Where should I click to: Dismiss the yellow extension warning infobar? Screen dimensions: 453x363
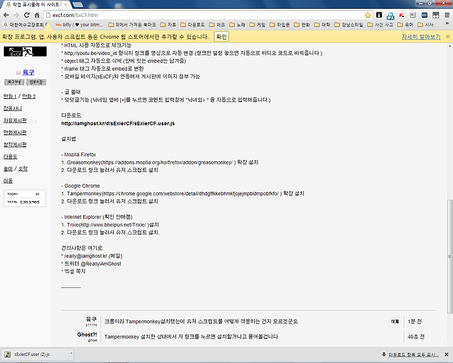[448, 37]
